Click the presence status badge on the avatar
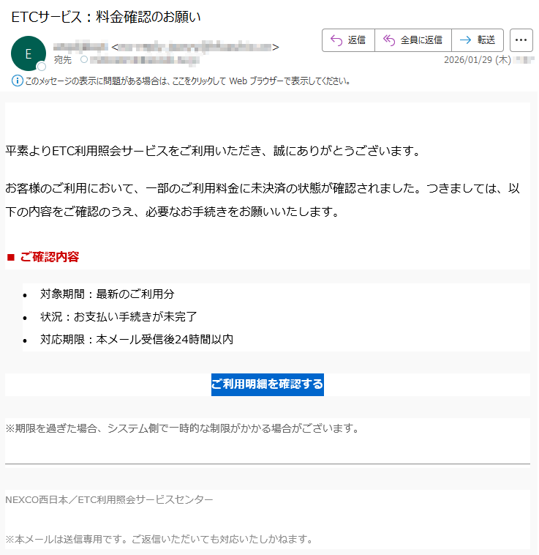 pyautogui.click(x=42, y=67)
